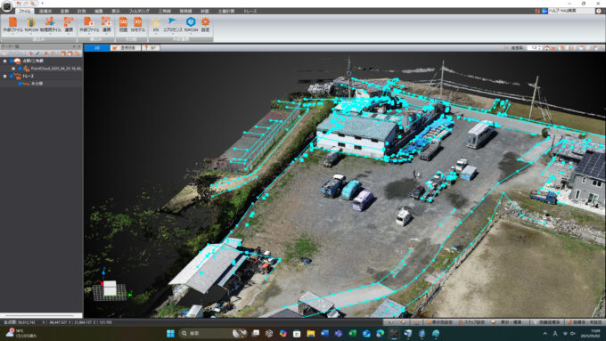Toggle visibility checkbox of the PointCloud layer

coord(20,69)
